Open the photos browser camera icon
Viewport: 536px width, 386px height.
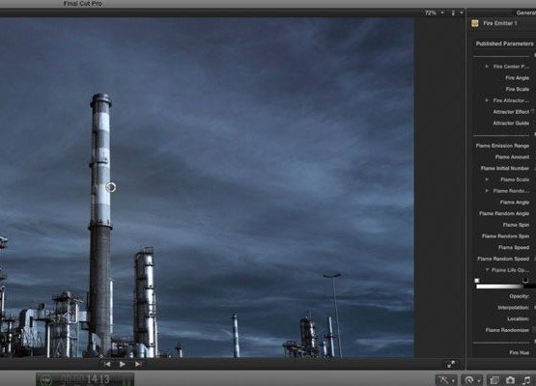[510, 380]
